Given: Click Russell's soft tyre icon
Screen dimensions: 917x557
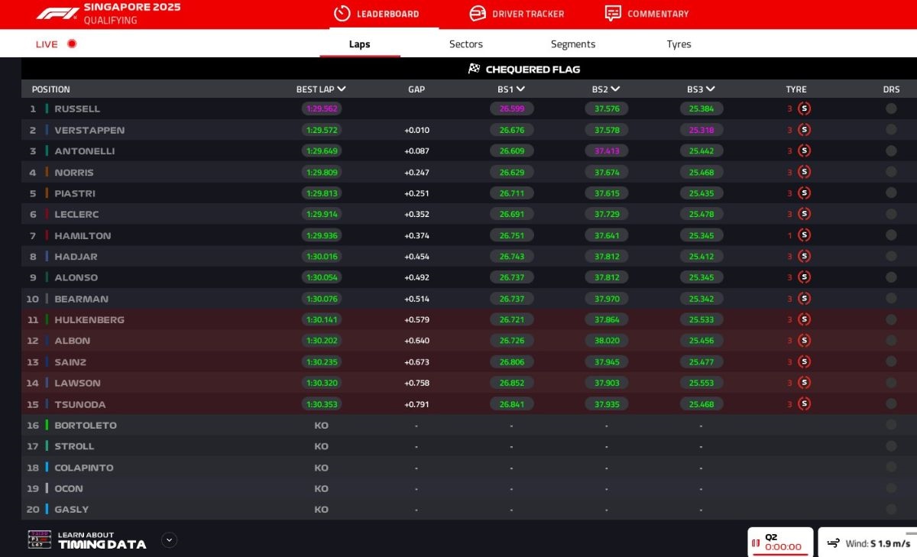Looking at the screenshot, I should [804, 108].
